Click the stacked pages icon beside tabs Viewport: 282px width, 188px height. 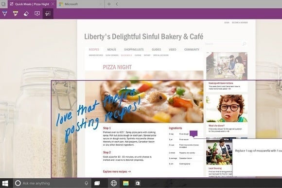pos(3,4)
